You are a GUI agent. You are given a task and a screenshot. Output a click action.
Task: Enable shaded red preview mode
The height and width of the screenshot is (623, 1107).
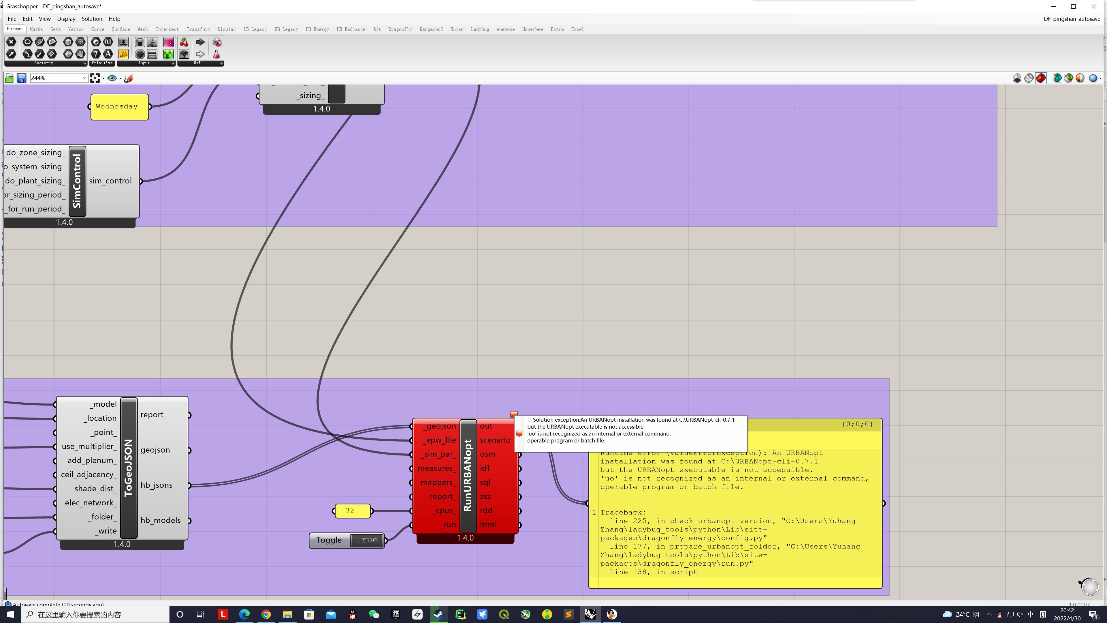click(x=1041, y=78)
